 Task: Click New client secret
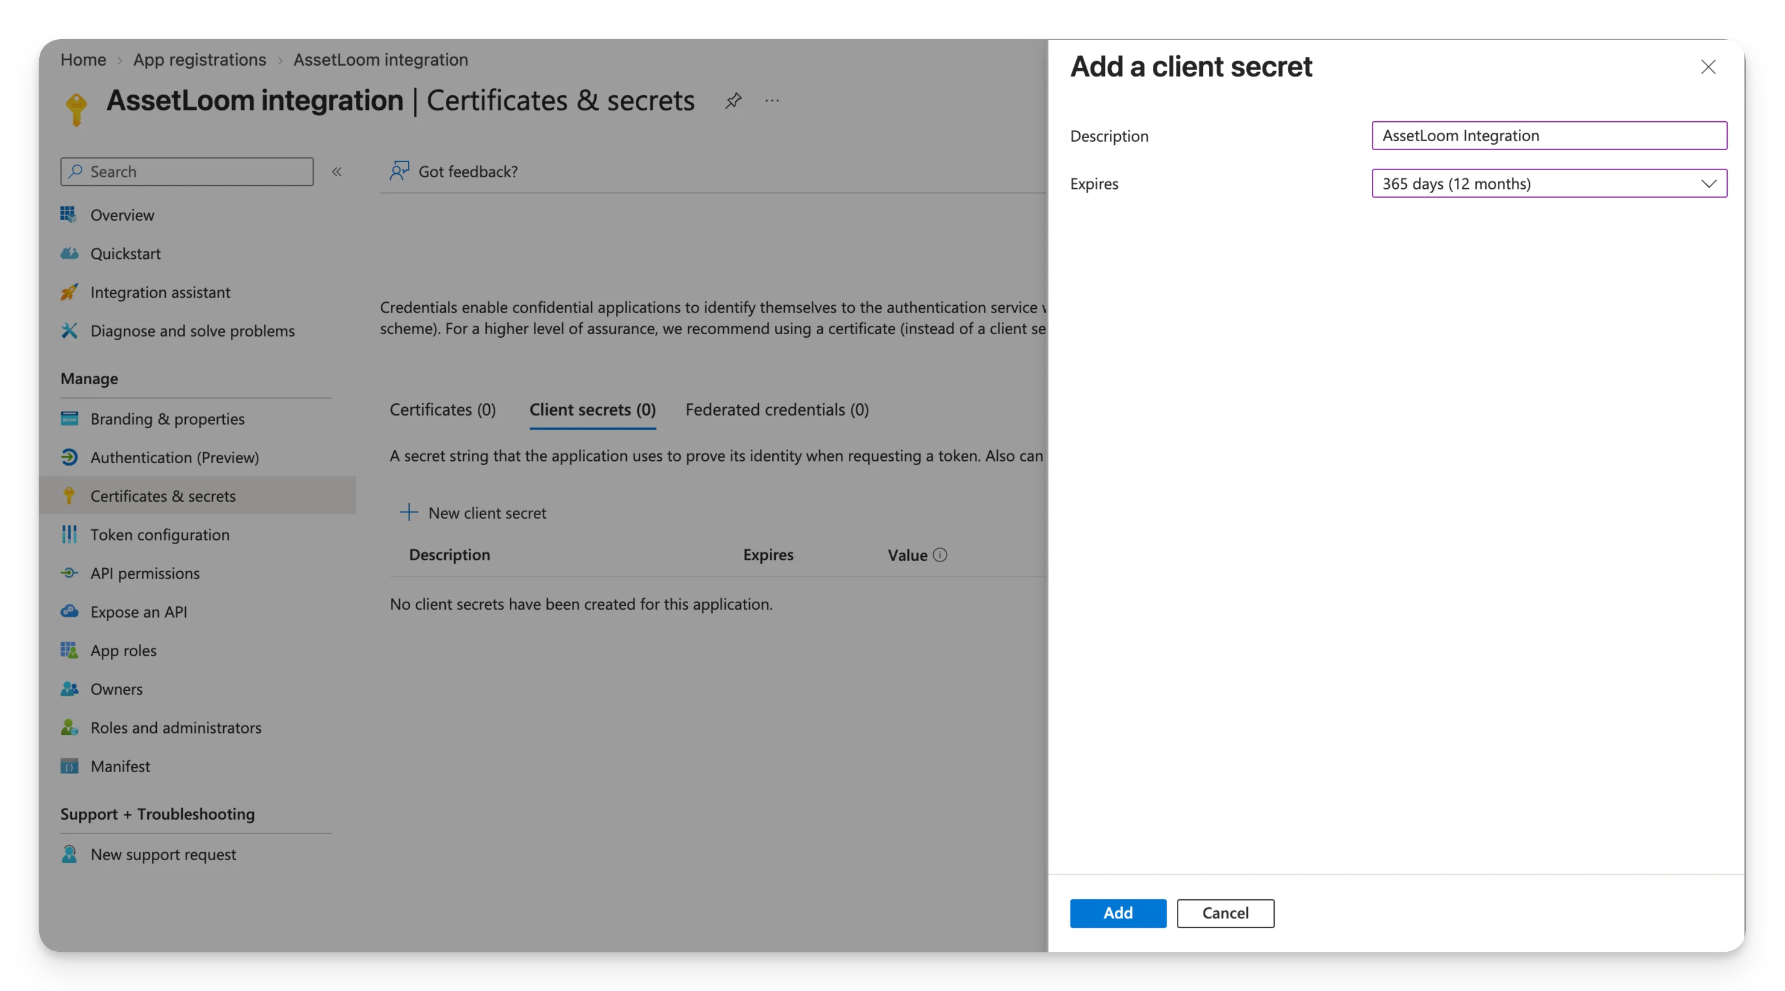[474, 513]
